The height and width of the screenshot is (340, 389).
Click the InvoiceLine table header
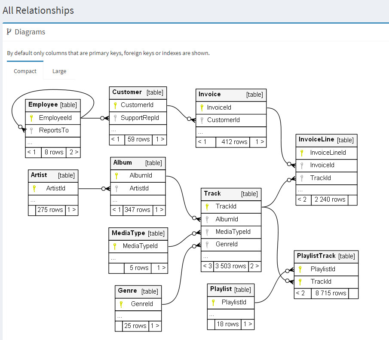tap(317, 140)
